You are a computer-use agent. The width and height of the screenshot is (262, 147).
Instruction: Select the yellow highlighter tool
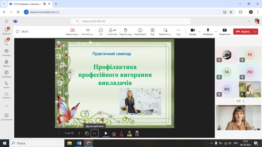coord(129,133)
